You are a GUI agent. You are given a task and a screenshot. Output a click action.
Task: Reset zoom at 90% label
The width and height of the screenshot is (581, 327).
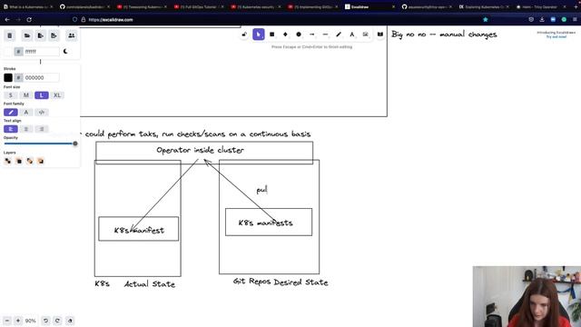[x=30, y=321]
